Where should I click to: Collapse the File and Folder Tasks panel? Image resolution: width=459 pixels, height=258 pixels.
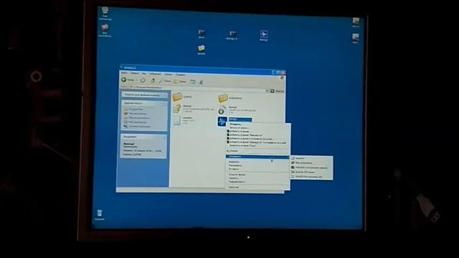(x=165, y=95)
